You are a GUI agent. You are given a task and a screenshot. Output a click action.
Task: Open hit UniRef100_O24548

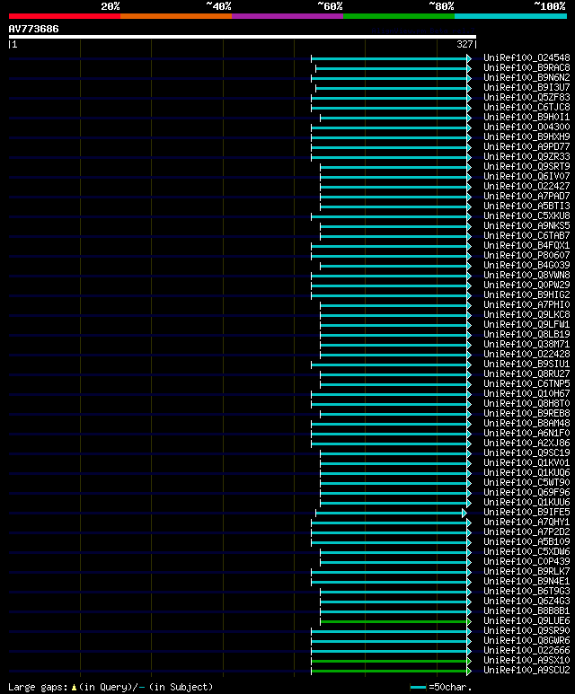526,58
